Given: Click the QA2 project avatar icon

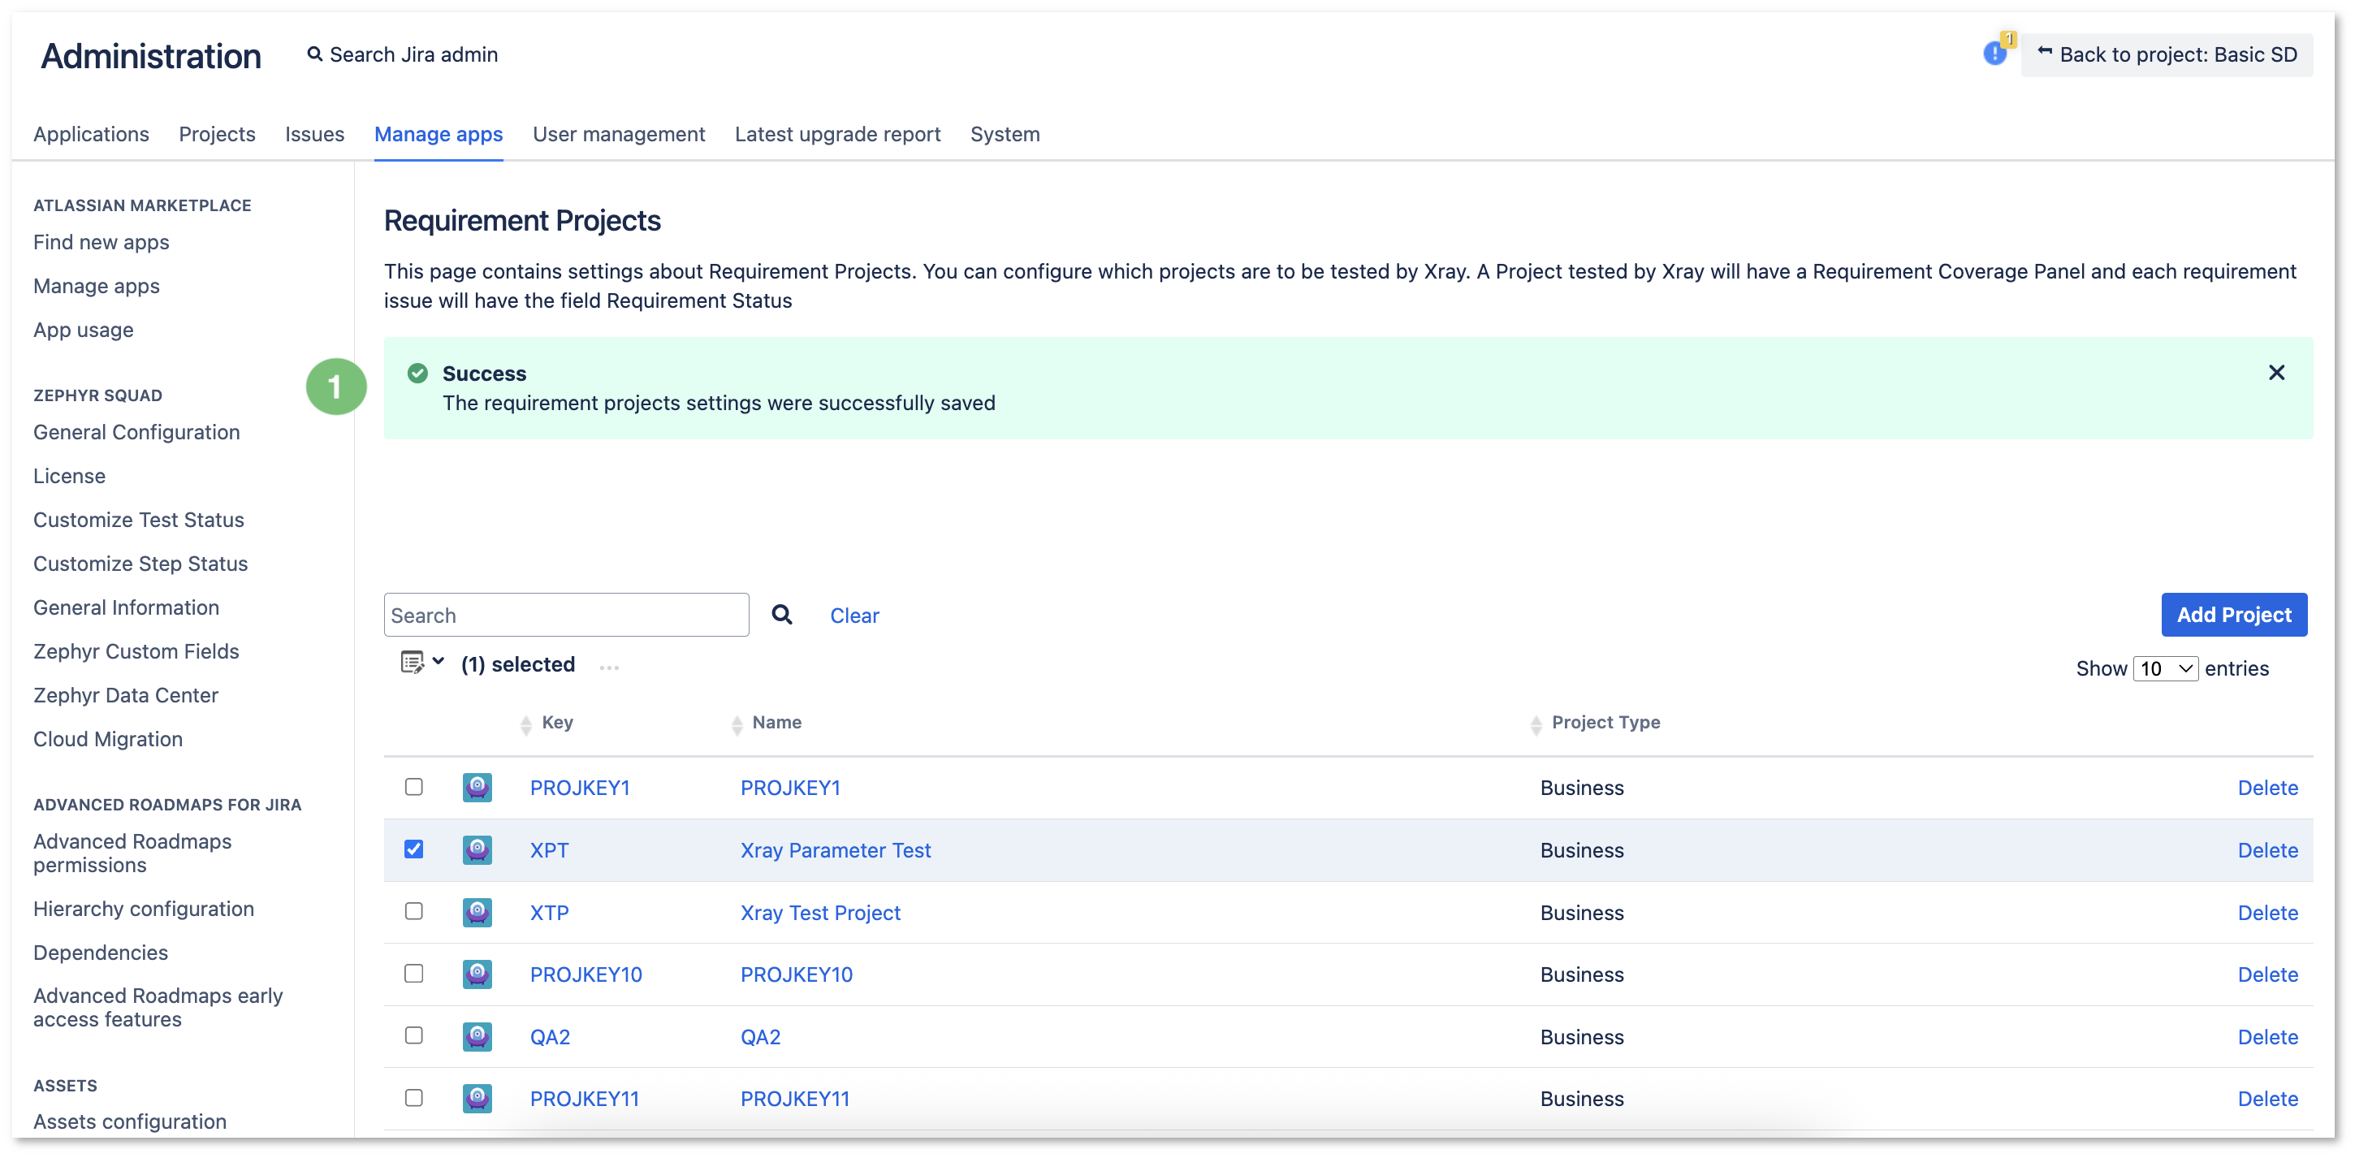Looking at the screenshot, I should click(477, 1035).
